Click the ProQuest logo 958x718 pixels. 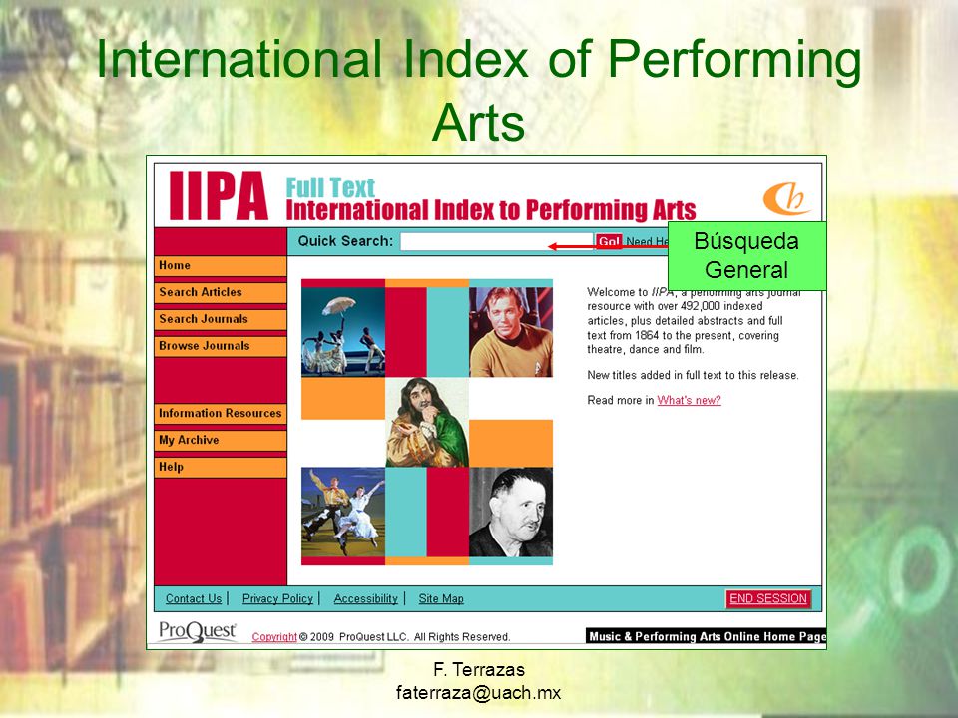[x=197, y=632]
